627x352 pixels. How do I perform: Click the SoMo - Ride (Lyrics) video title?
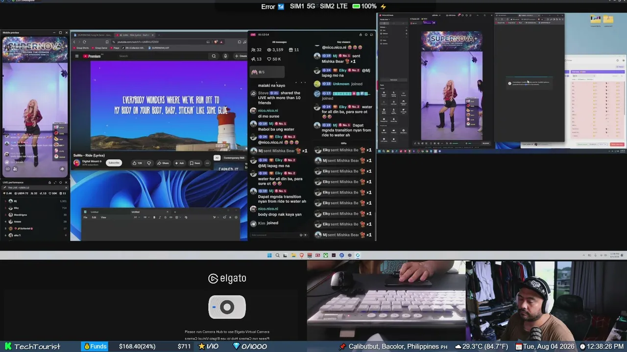pos(89,155)
